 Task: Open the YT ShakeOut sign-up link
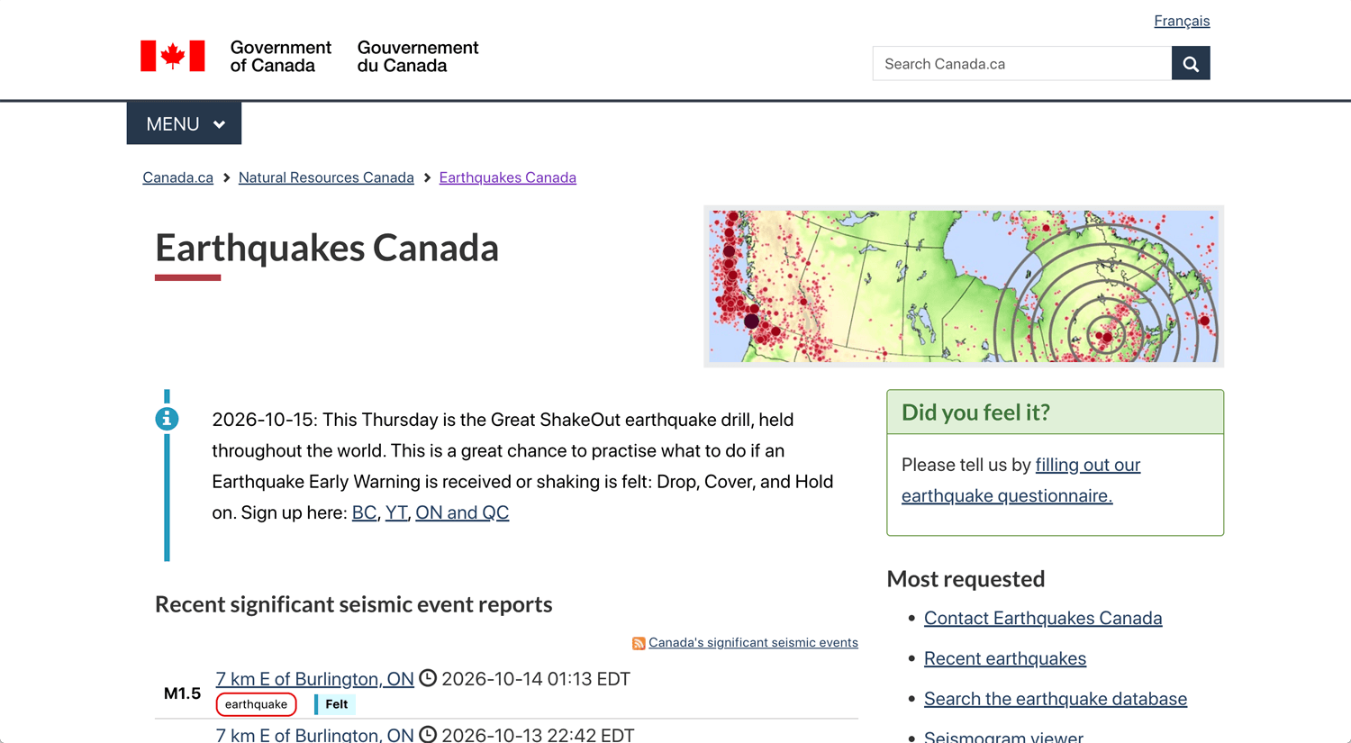395,512
